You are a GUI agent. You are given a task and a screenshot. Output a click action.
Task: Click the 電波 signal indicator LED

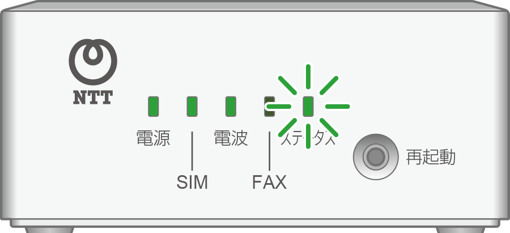coord(231,106)
